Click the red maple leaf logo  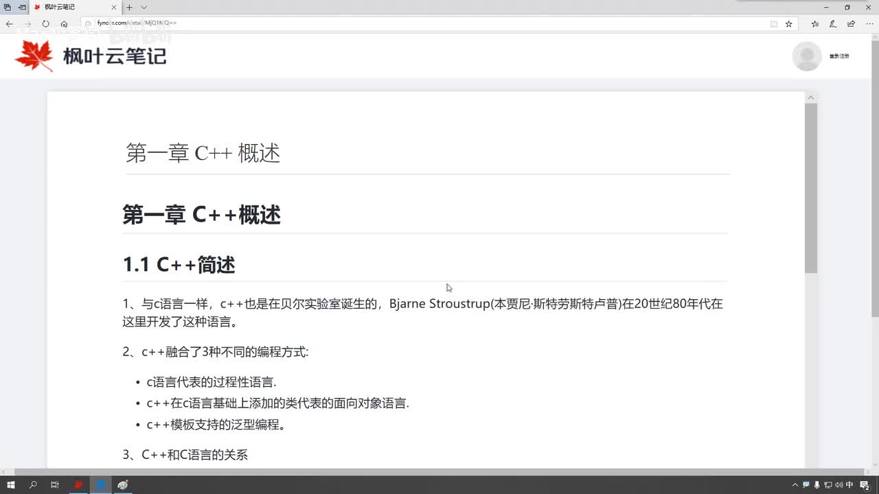point(34,56)
